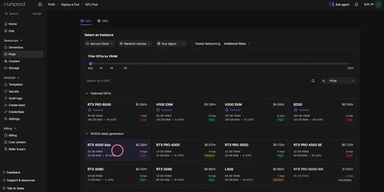The width and height of the screenshot is (384, 192).
Task: Set VRAM filter to the 80 mark
Action: point(125,68)
